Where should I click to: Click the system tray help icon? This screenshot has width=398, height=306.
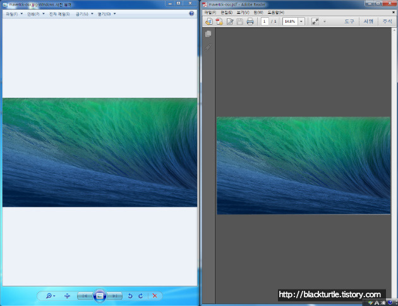(x=390, y=302)
